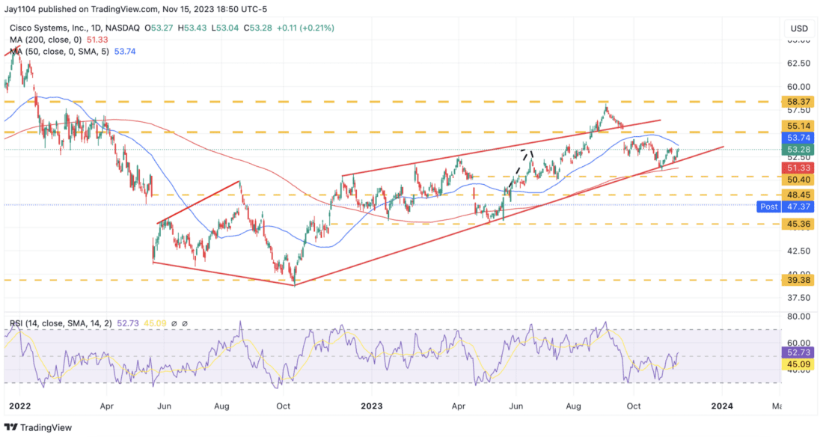Click the 50.40 yellow price level label
Viewport: 823px width, 437px height.
coord(798,180)
